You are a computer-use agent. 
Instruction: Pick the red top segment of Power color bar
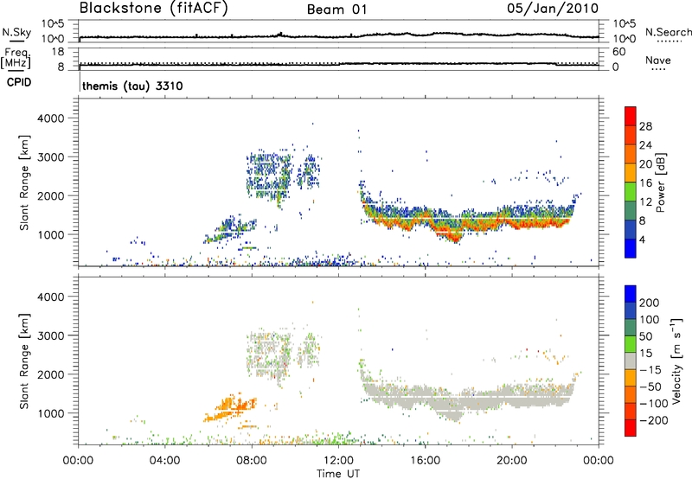[631, 116]
